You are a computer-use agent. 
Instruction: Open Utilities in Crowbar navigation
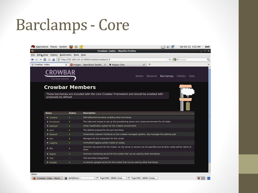181,76
